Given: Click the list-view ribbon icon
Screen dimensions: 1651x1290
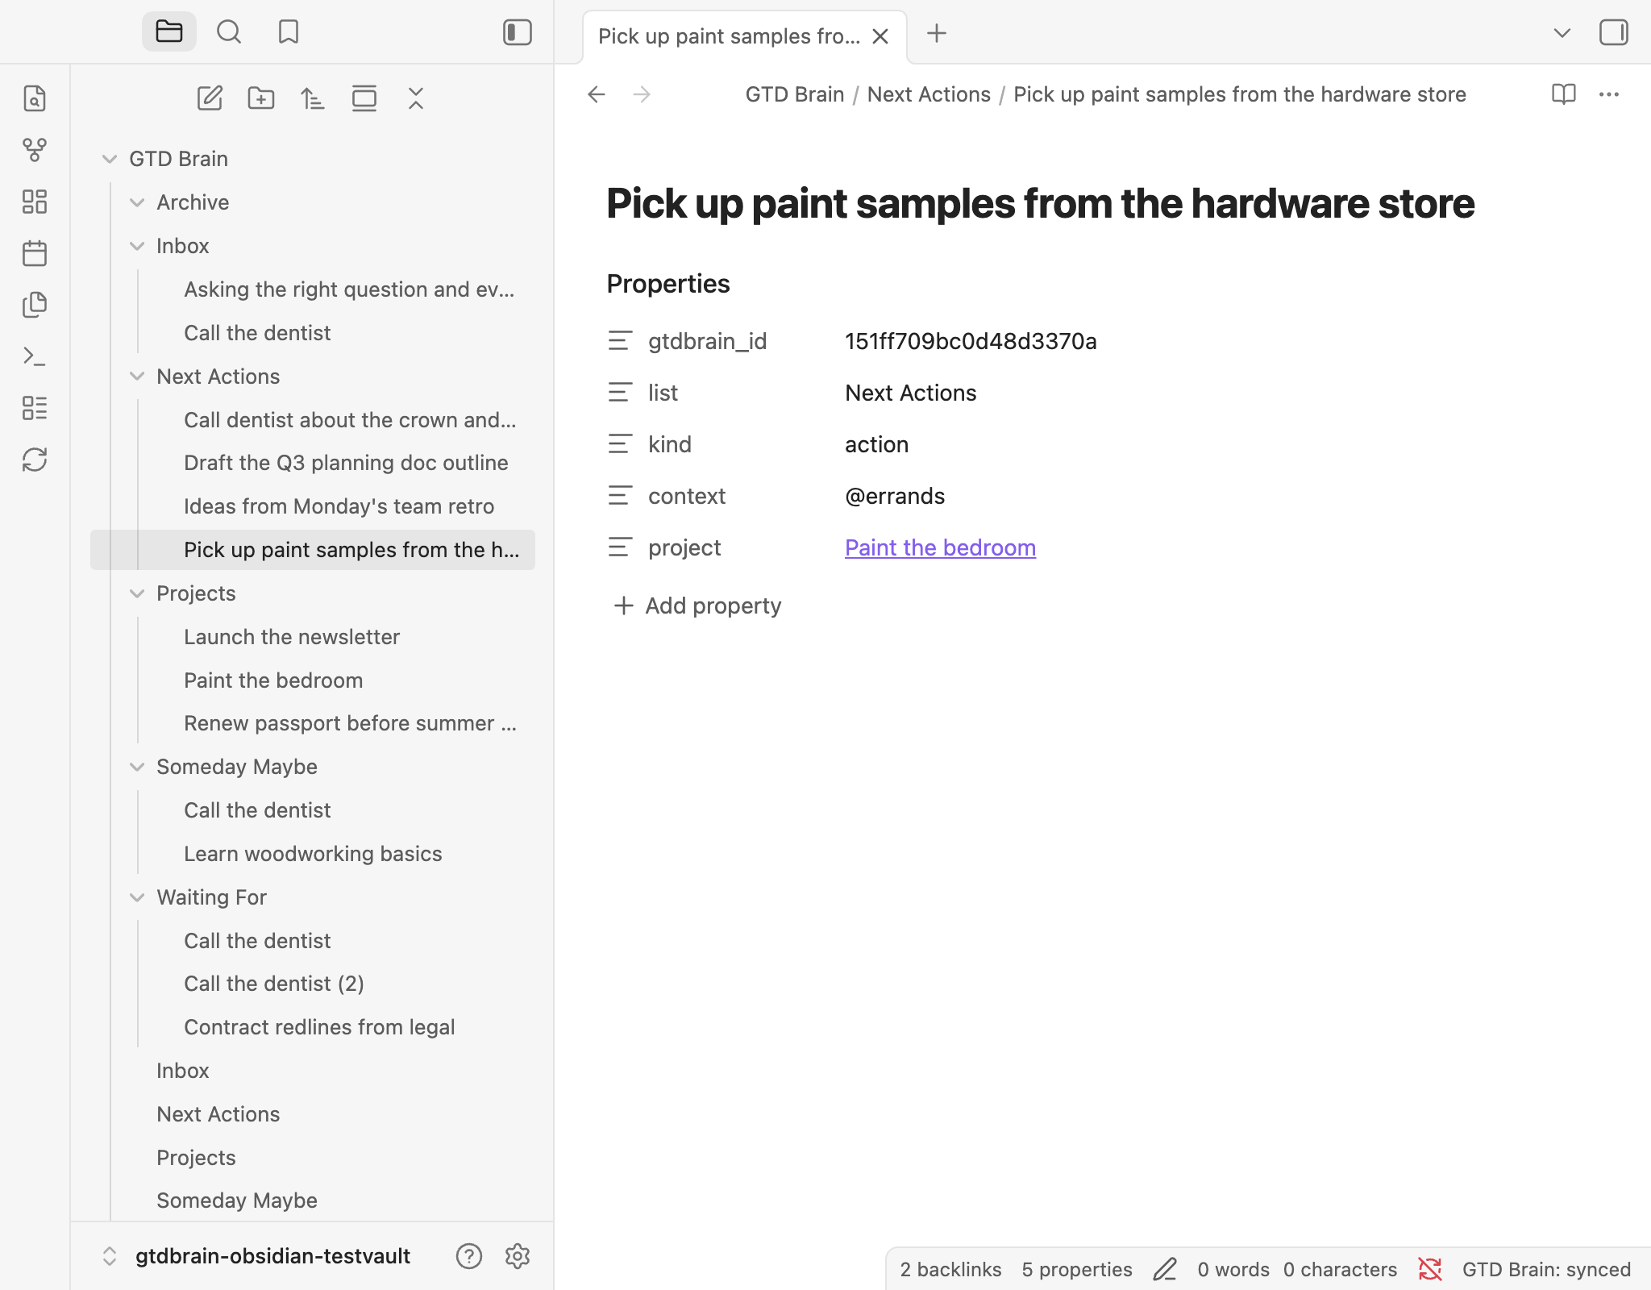Looking at the screenshot, I should (35, 408).
